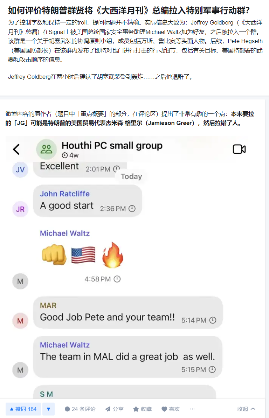Toggle the 喜欢 heart button
This screenshot has height=418, width=269.
pos(171,409)
